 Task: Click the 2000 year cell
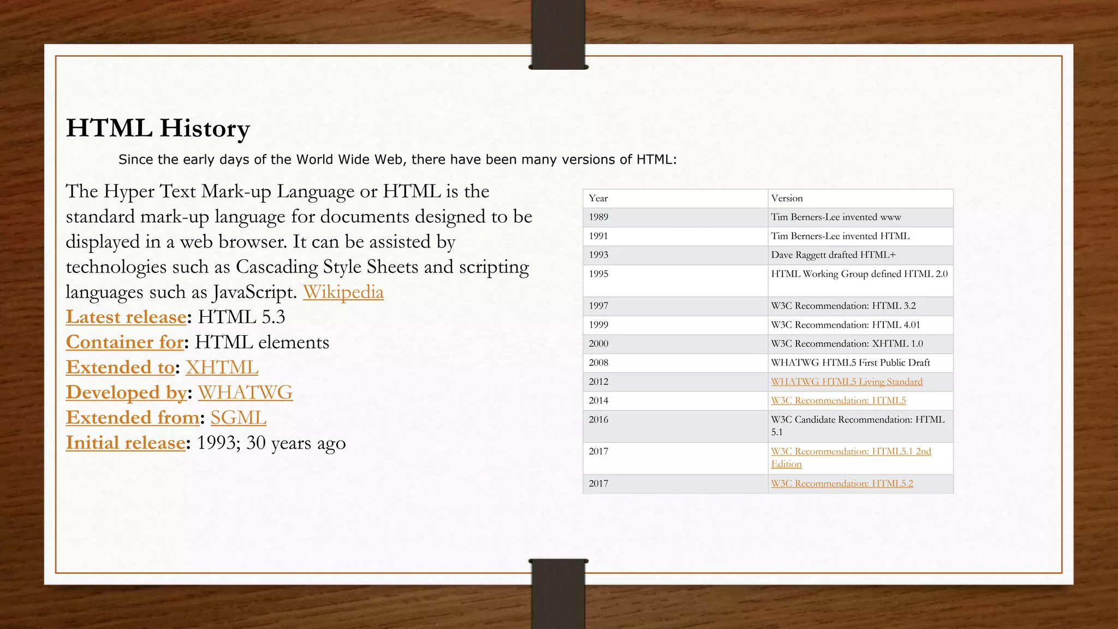click(675, 344)
